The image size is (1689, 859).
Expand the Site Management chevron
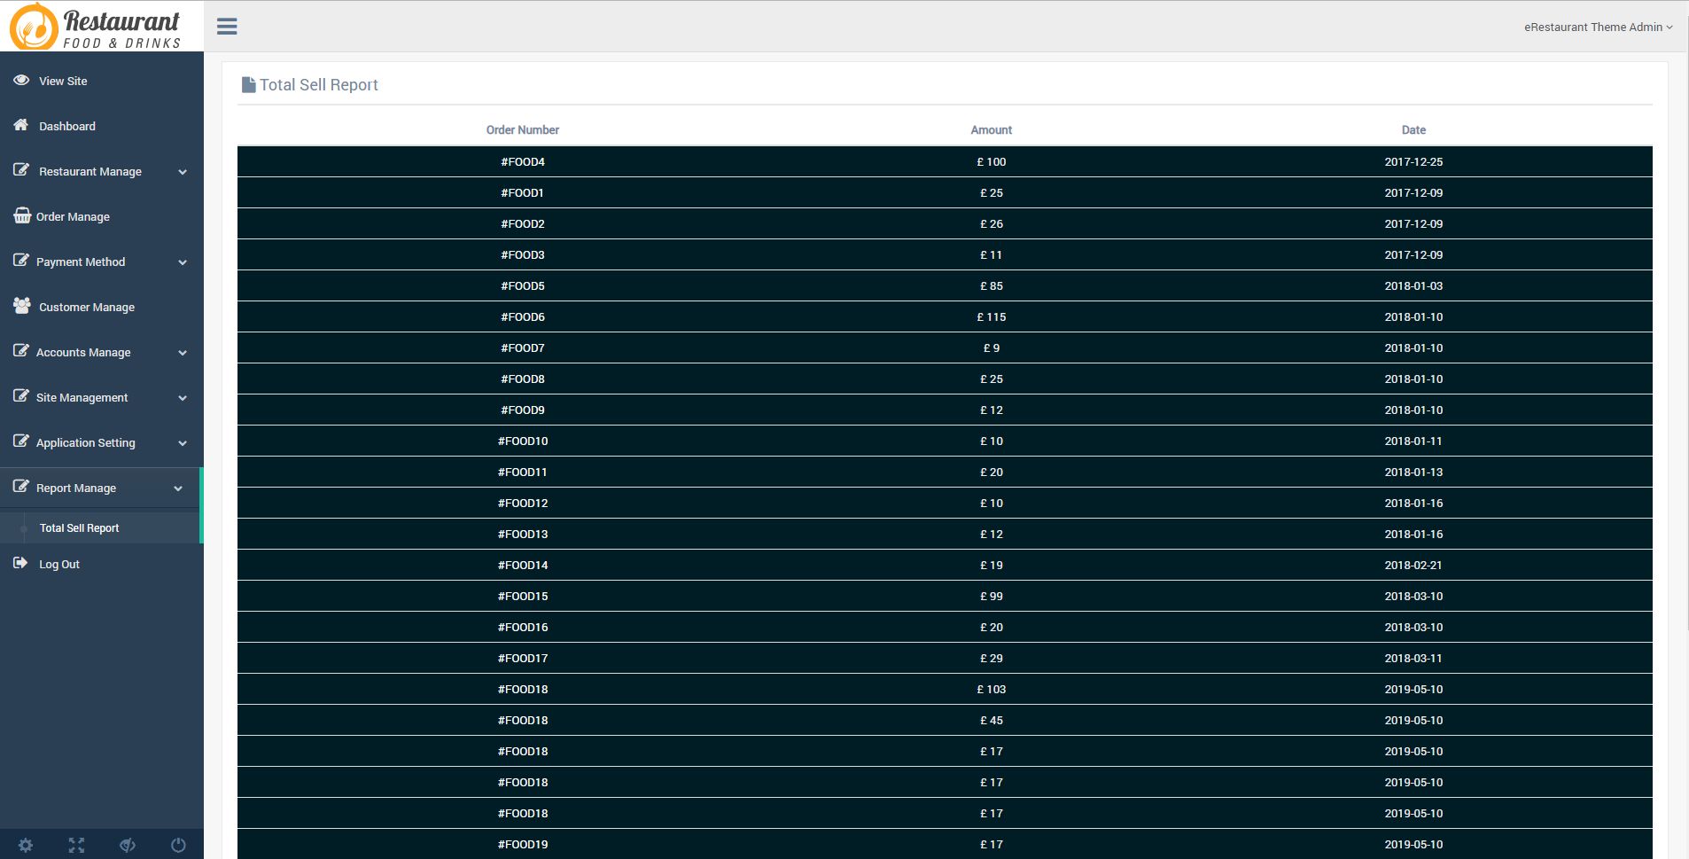click(x=183, y=398)
